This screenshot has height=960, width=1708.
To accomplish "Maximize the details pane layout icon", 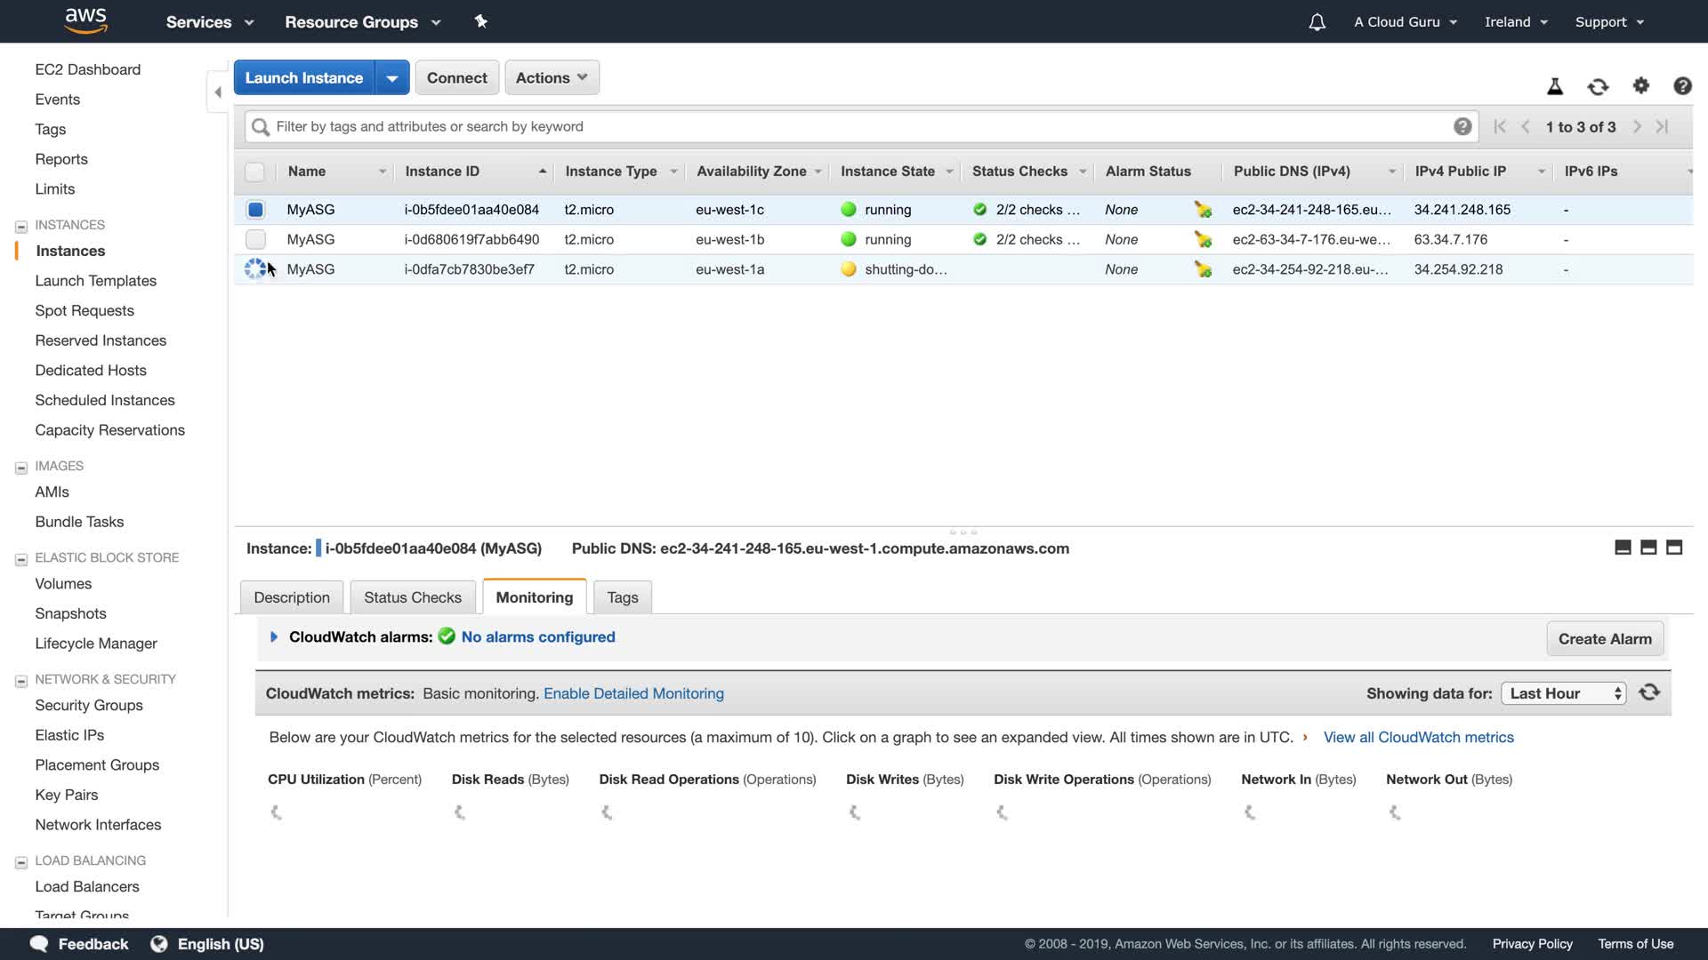I will [x=1674, y=548].
